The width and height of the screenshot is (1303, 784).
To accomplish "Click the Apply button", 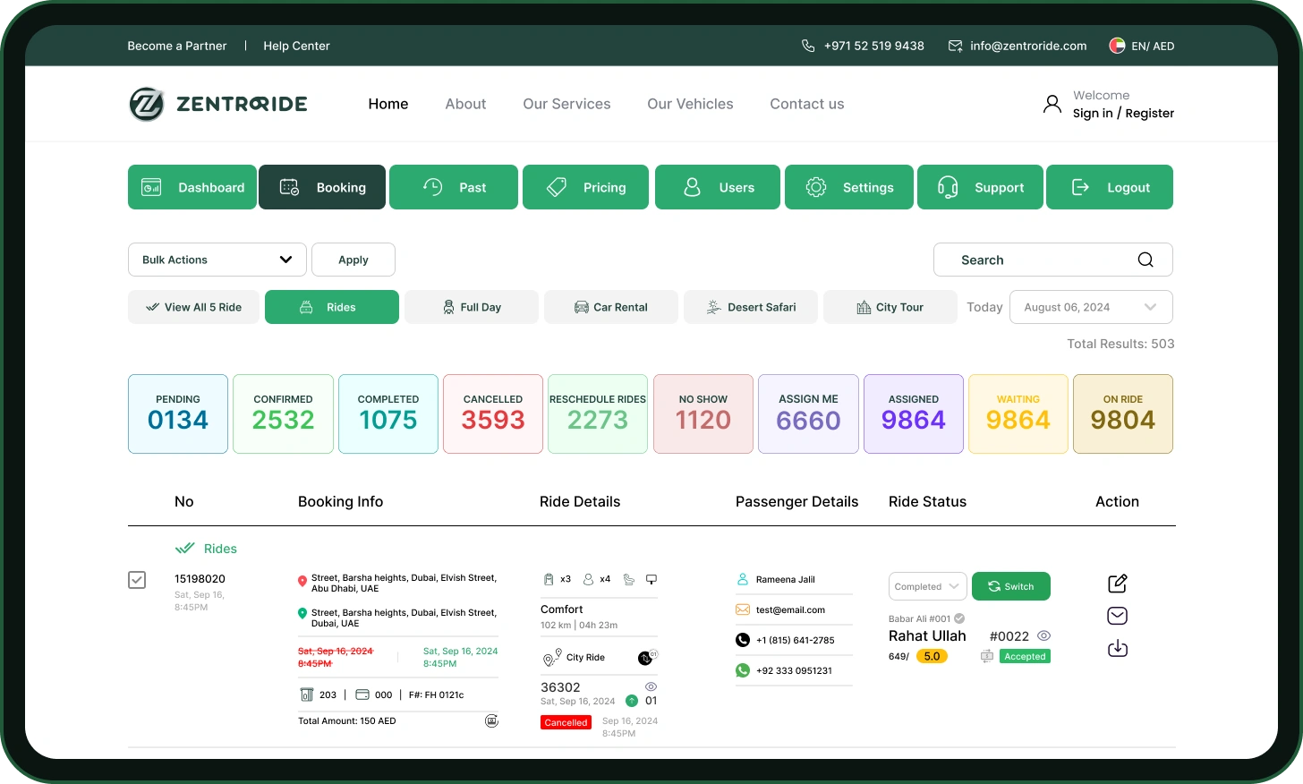I will pyautogui.click(x=353, y=260).
